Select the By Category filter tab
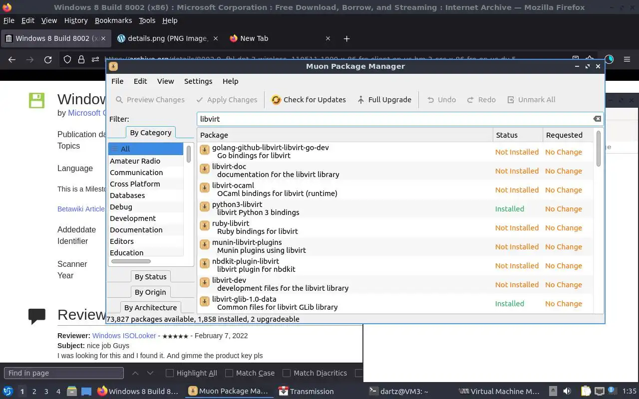Image resolution: width=639 pixels, height=399 pixels. tap(151, 133)
